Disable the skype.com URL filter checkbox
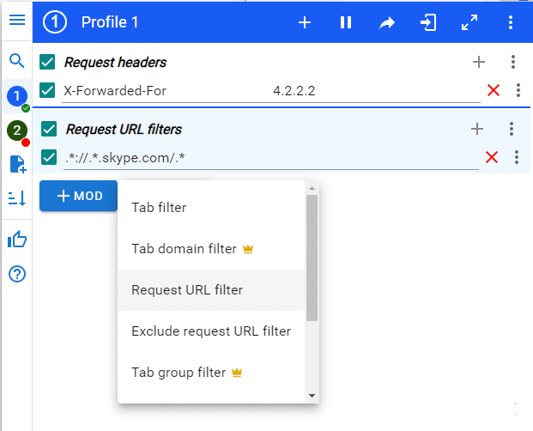 pos(50,157)
